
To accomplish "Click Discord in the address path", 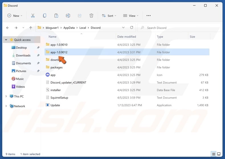I will [96, 28].
